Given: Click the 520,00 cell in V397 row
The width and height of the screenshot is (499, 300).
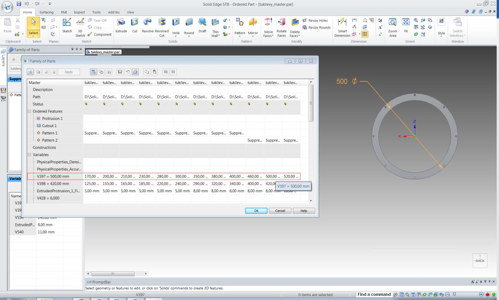Looking at the screenshot, I should coord(291,176).
